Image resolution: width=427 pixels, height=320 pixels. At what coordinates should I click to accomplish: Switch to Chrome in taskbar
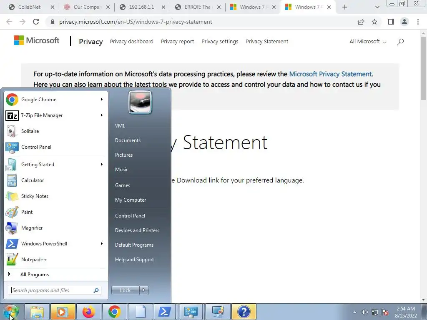115,312
